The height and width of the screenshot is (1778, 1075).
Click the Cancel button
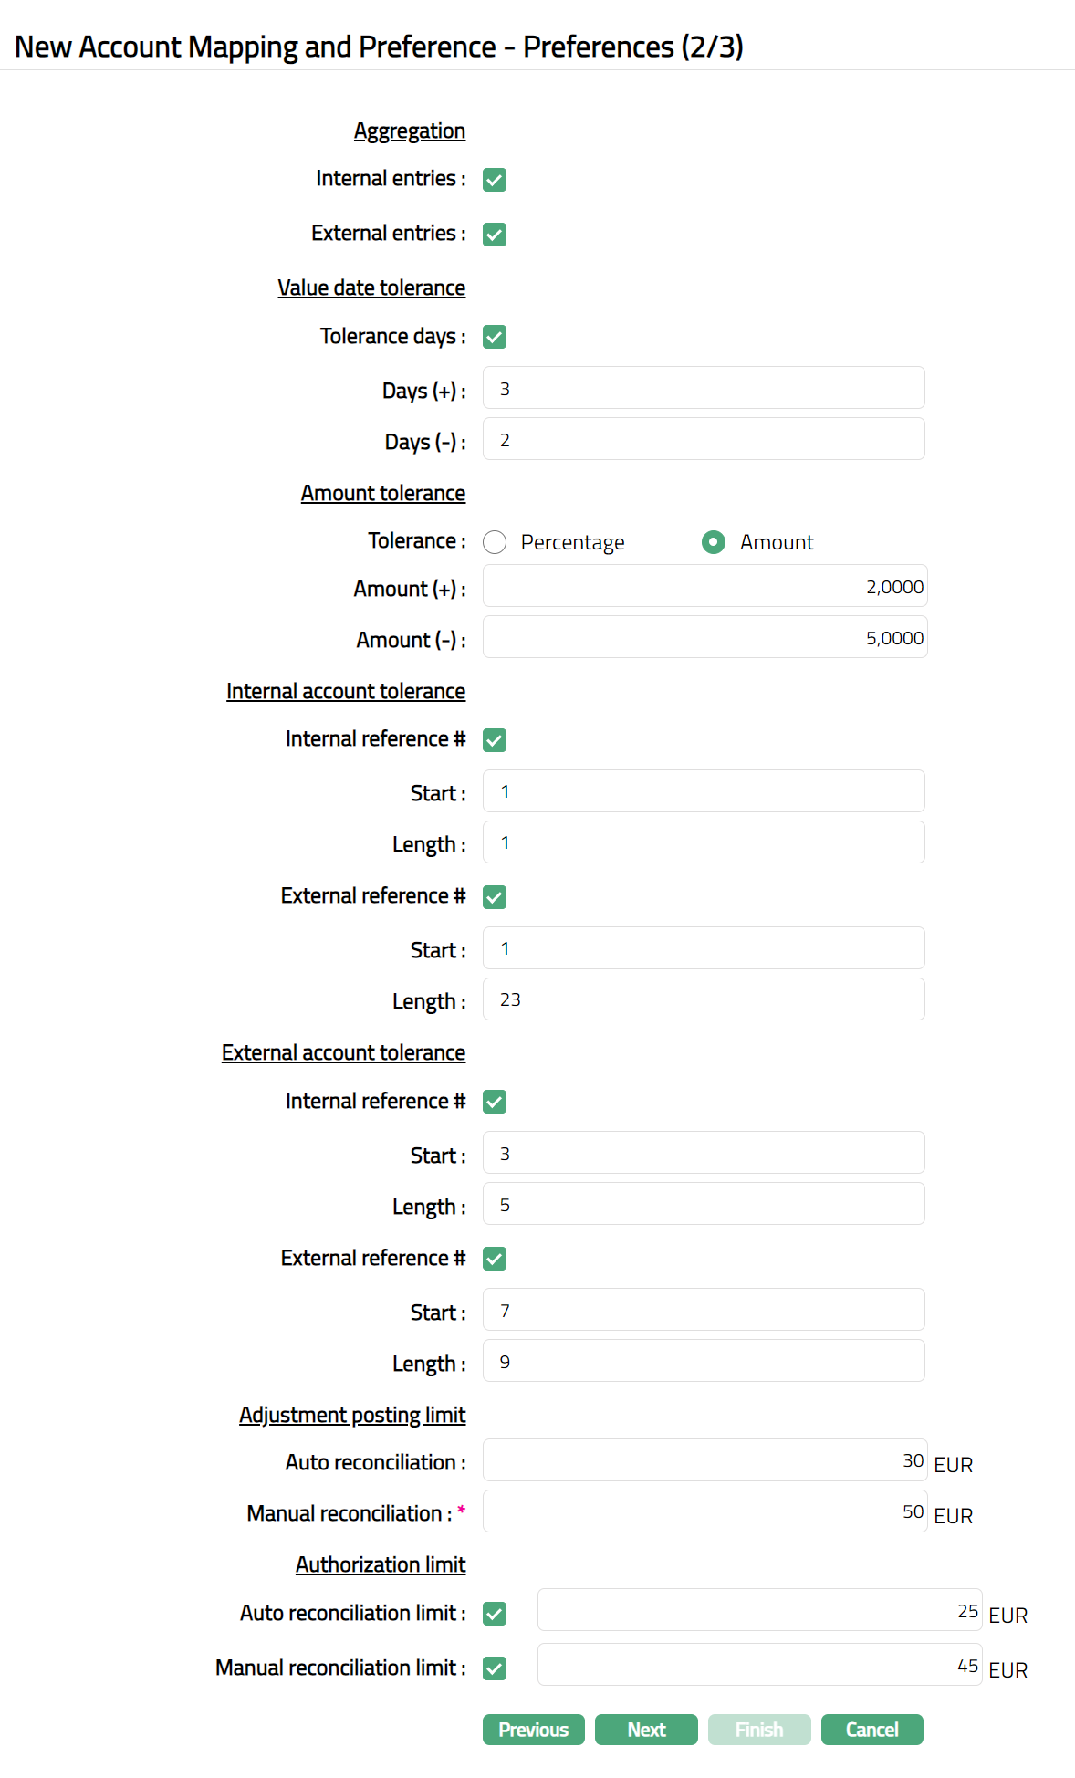click(x=871, y=1730)
